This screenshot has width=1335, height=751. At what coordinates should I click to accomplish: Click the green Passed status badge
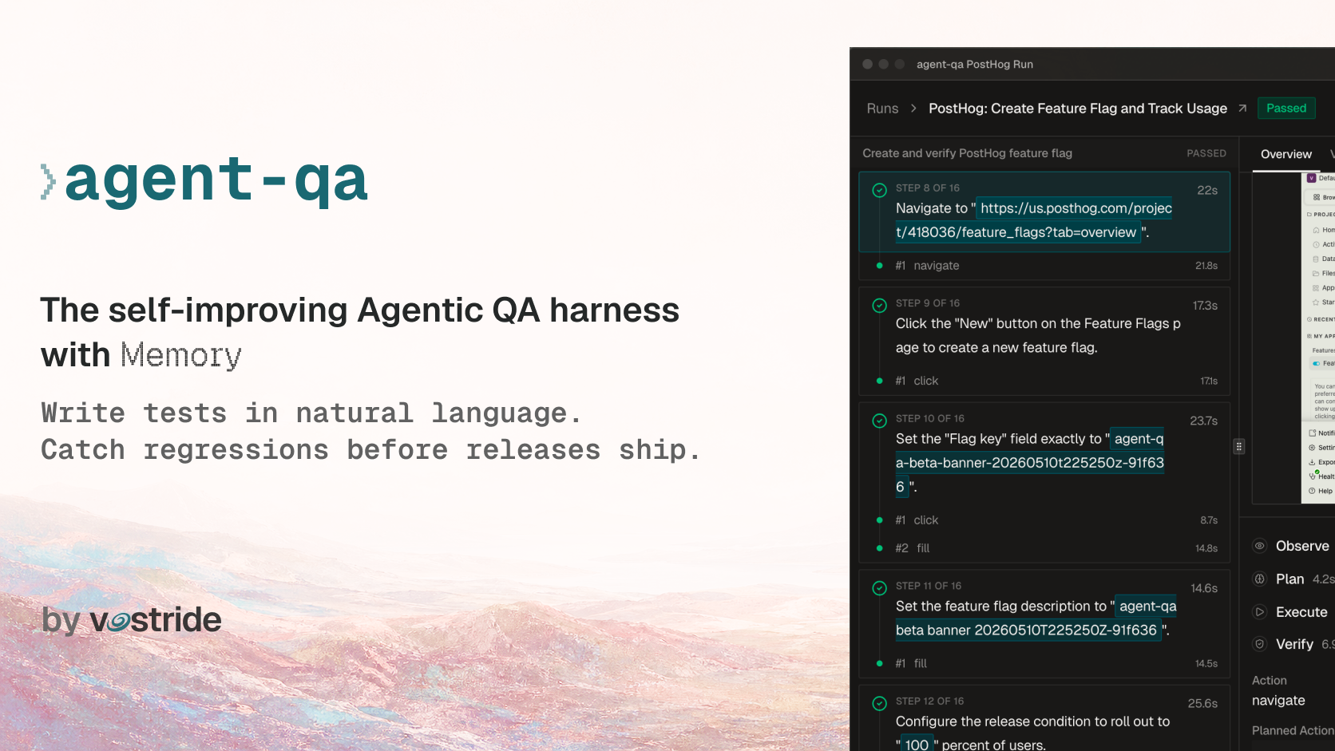pyautogui.click(x=1286, y=109)
